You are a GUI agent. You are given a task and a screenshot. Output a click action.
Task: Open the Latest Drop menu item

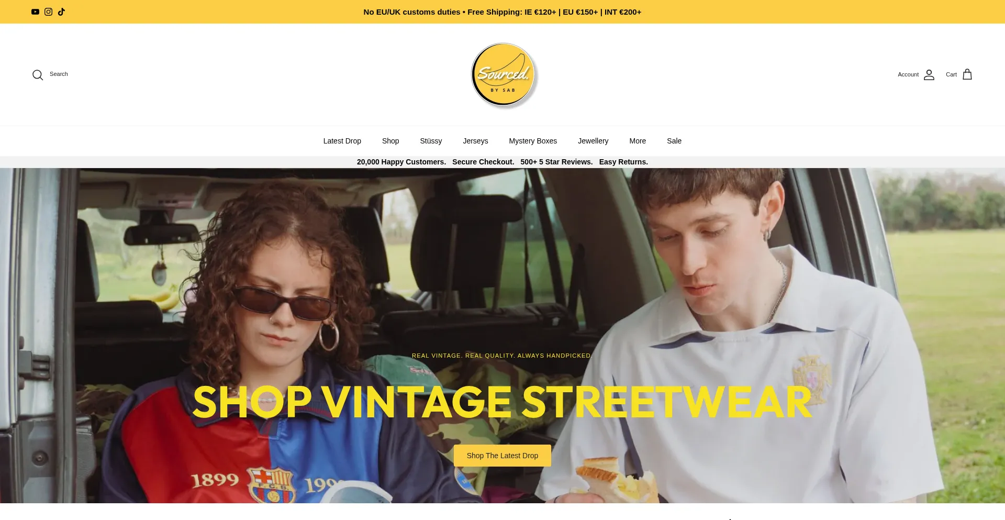(342, 141)
